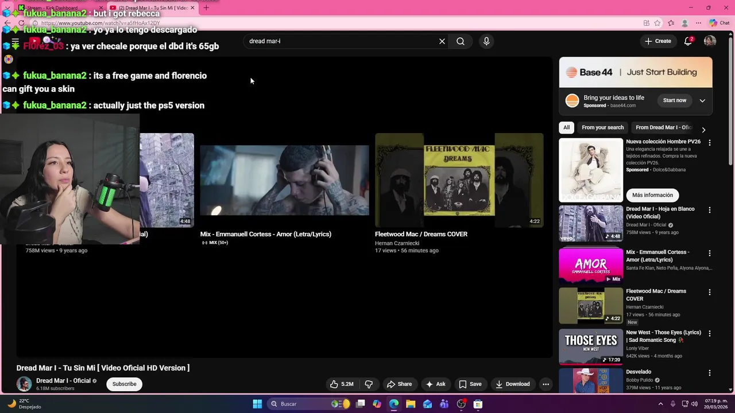Click 'Más información' on Dolce&Gabbana ad
The image size is (735, 413).
click(x=652, y=195)
